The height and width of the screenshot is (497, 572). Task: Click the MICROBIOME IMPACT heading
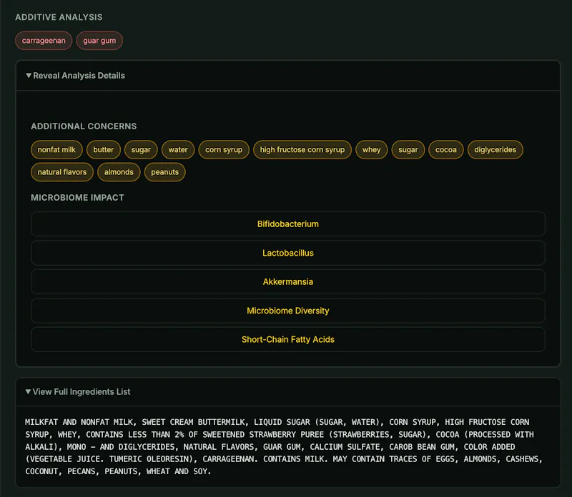click(x=77, y=198)
